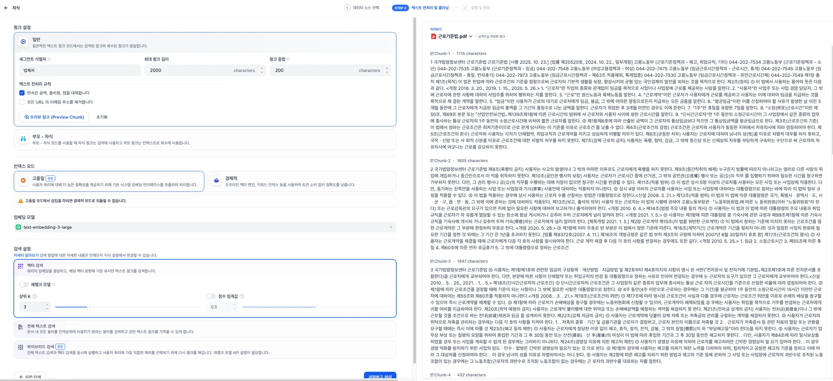Click the 텍스트 전처리 및 클리닝 step label
This screenshot has height=381, width=833.
click(x=430, y=8)
